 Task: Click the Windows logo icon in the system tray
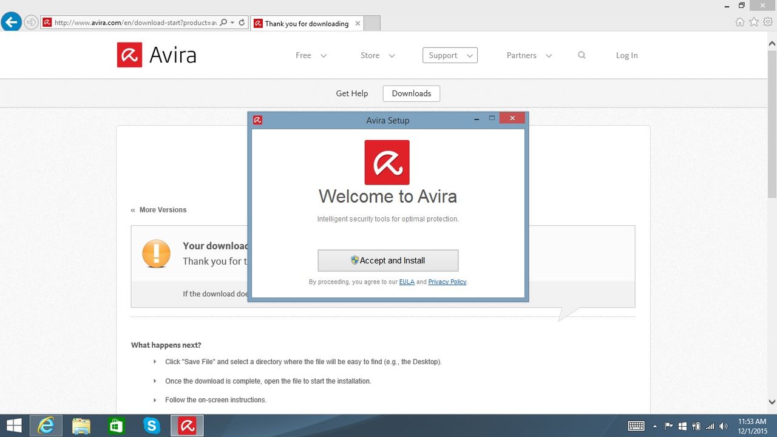682,426
